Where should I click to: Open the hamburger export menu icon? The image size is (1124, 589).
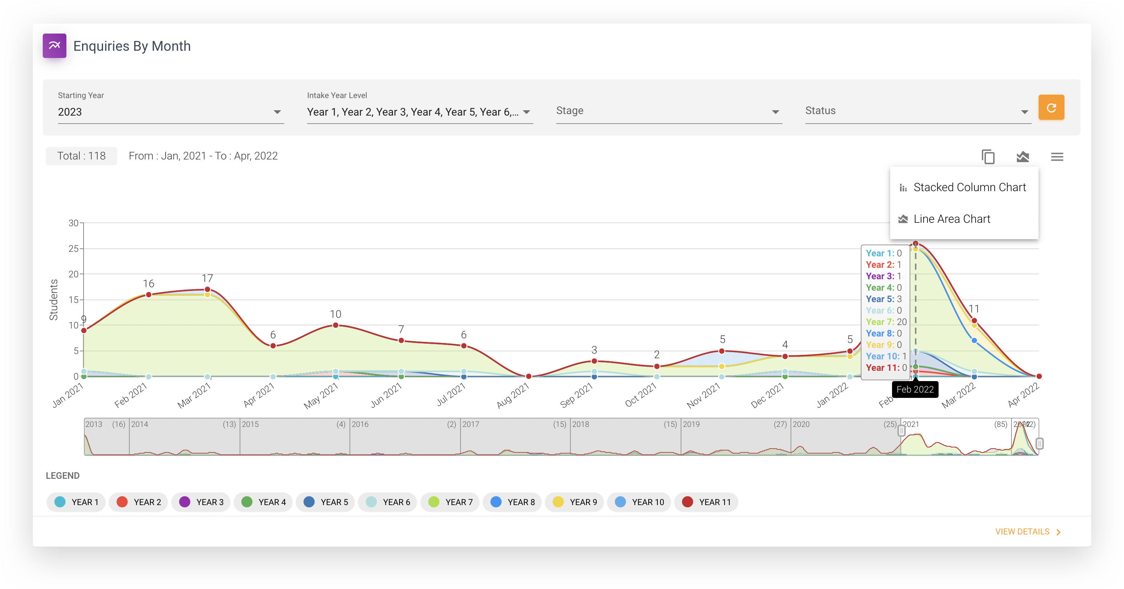coord(1057,157)
